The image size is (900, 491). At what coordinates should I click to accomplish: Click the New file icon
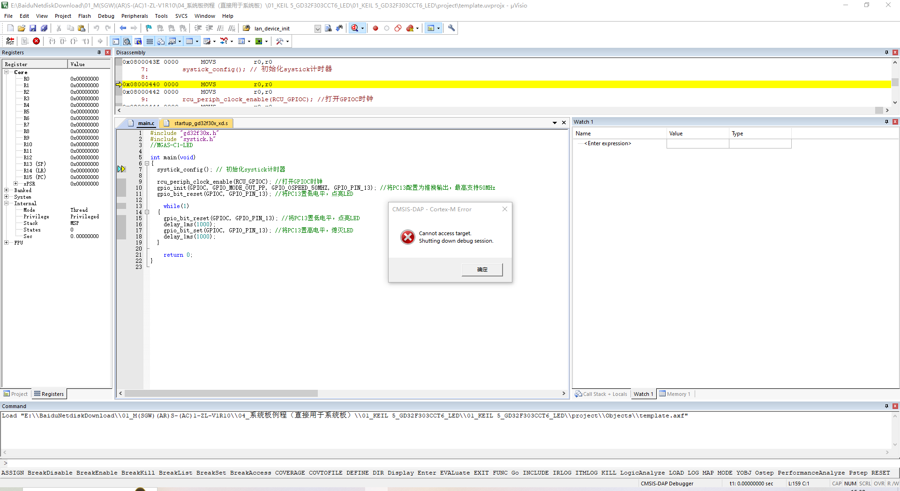10,28
